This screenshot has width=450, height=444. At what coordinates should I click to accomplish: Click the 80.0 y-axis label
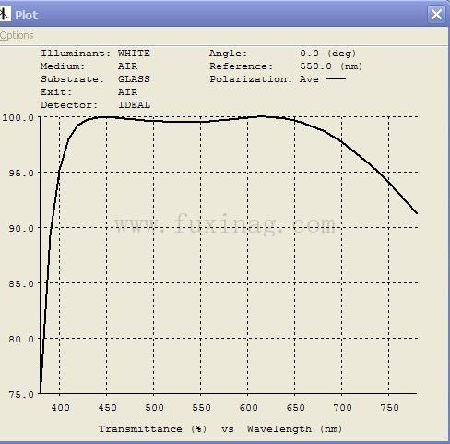point(21,340)
